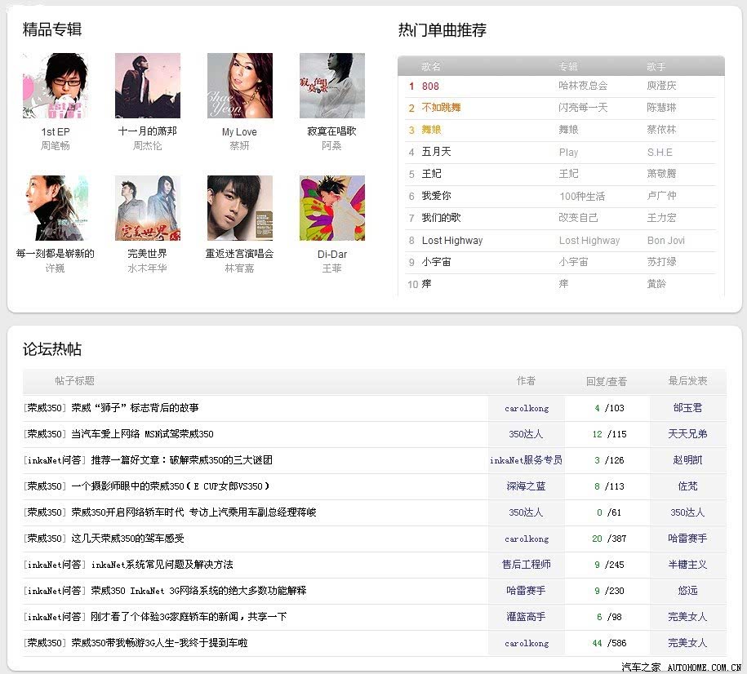Image resolution: width=747 pixels, height=674 pixels.
Task: Click the 帖子标题 column header
Action: tap(75, 380)
